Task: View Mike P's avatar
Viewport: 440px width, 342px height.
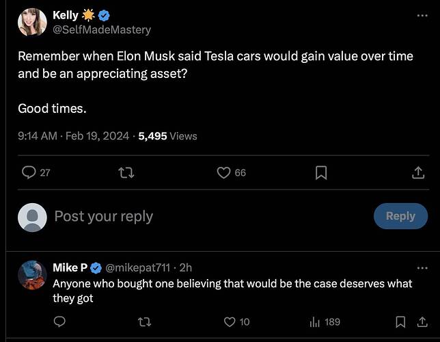Action: pos(32,275)
